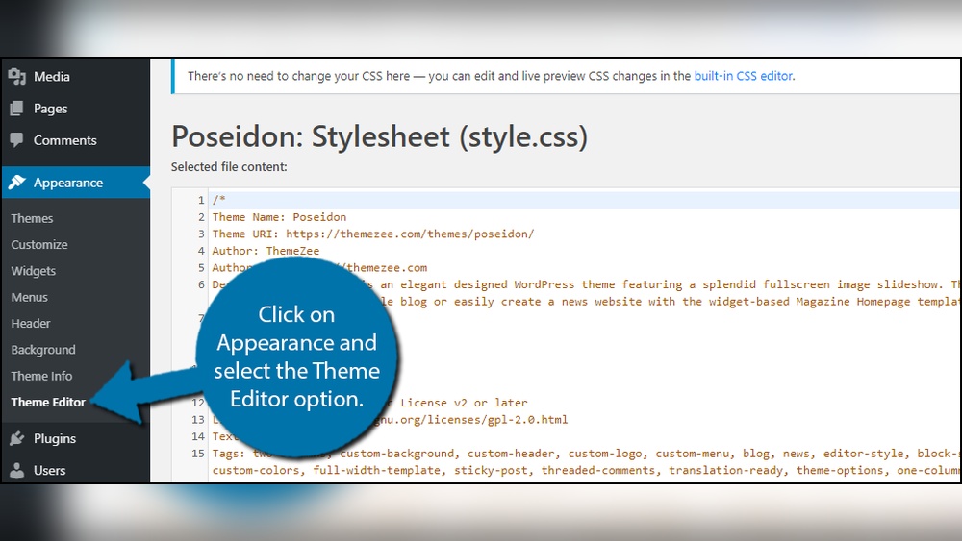Open the Customize submenu item
This screenshot has width=962, height=541.
[39, 245]
